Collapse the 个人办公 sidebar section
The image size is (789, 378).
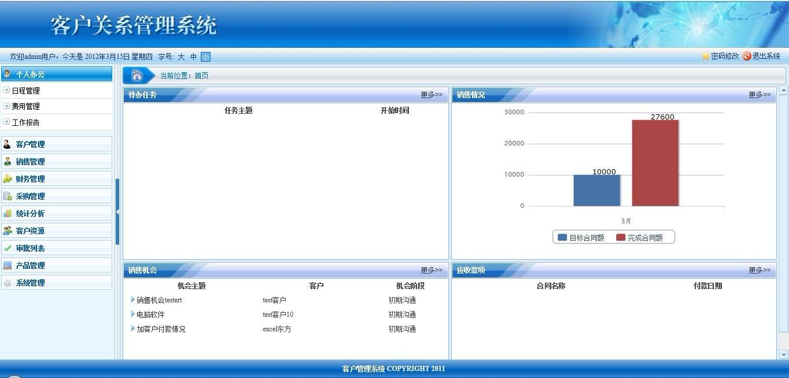[57, 74]
